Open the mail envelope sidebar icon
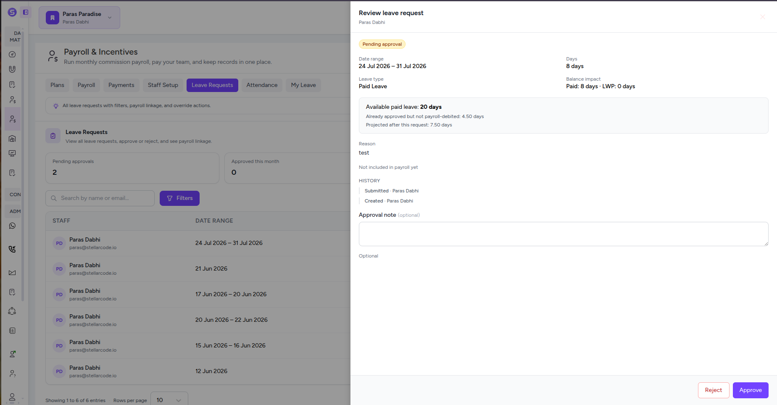This screenshot has height=405, width=777. tap(12, 273)
